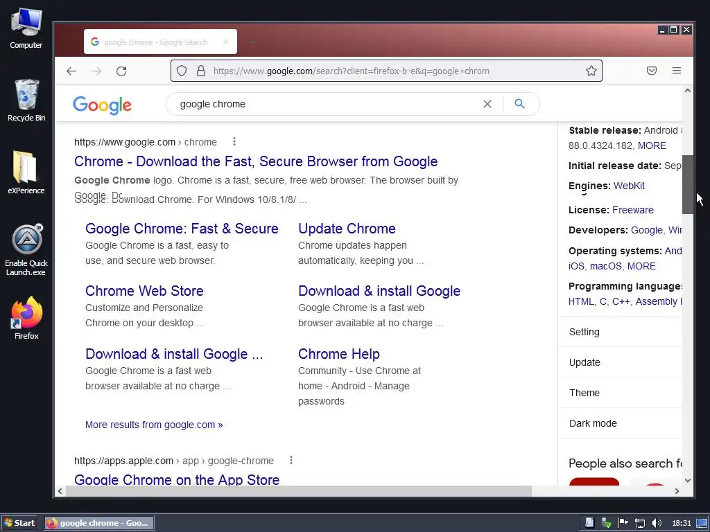710x532 pixels.
Task: Click More results from google.com »
Action: click(x=154, y=425)
